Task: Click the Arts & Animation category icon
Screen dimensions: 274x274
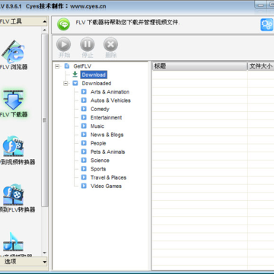Action: pos(84,92)
